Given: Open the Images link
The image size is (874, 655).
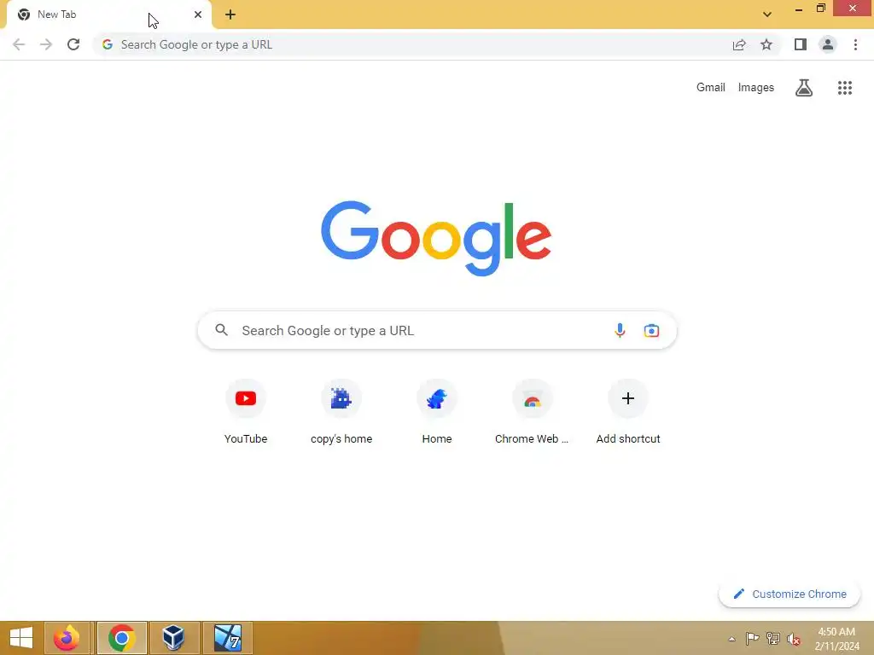Looking at the screenshot, I should click(756, 88).
